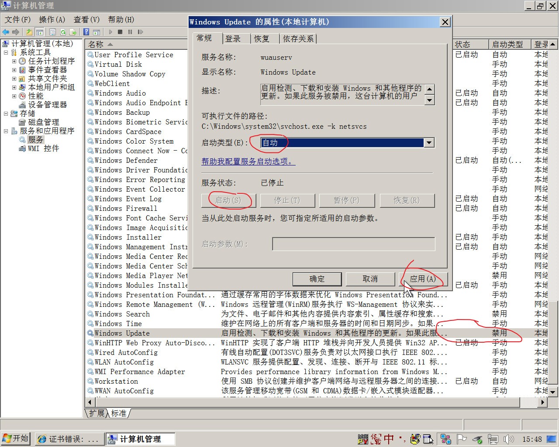Click the Start service play icon in toolbar
Screen dimensions: 559x447
110,32
